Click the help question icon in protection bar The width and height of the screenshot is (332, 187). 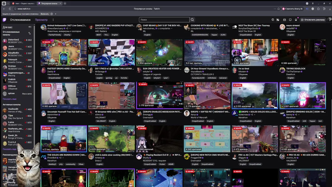click(x=52, y=14)
